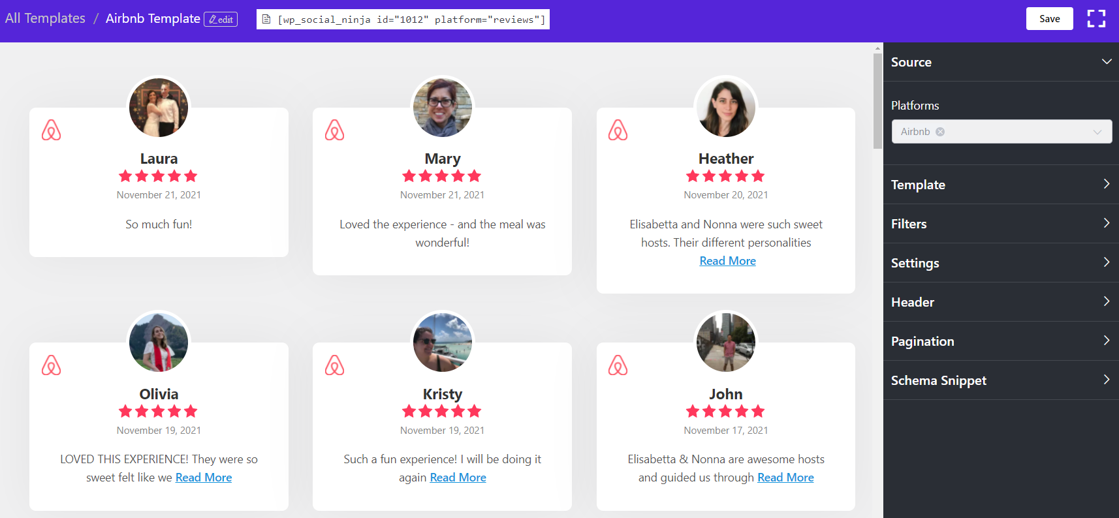Viewport: 1119px width, 518px height.
Task: Click the preview vertical scrollbar
Action: click(x=877, y=101)
